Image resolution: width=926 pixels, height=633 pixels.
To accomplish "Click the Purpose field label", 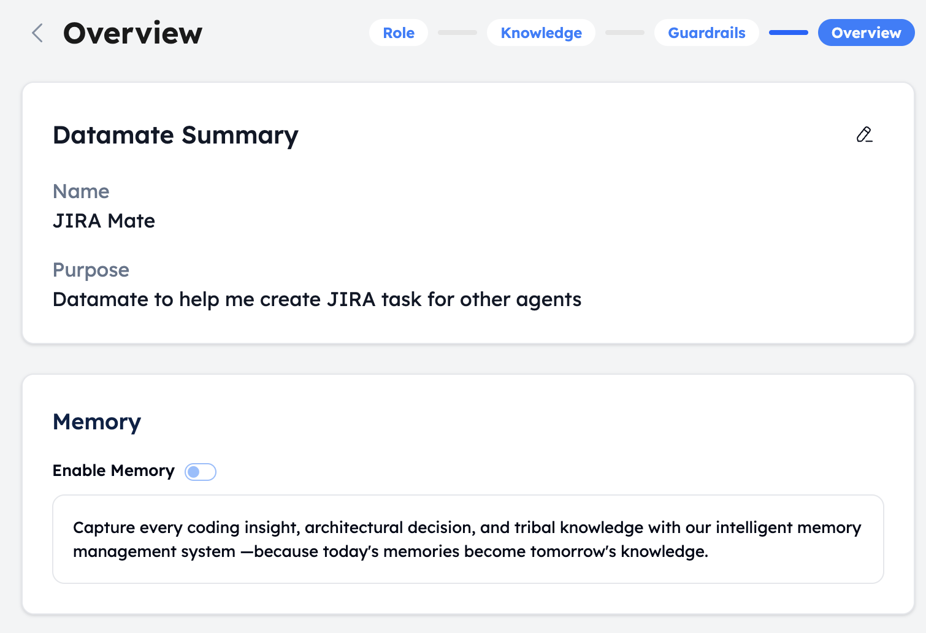I will tap(91, 270).
